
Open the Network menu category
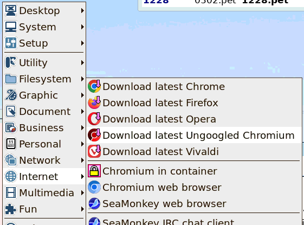click(x=44, y=160)
